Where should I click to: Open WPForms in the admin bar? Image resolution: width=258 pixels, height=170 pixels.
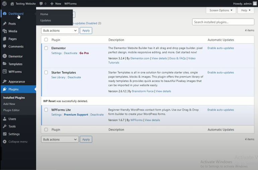[70, 4]
